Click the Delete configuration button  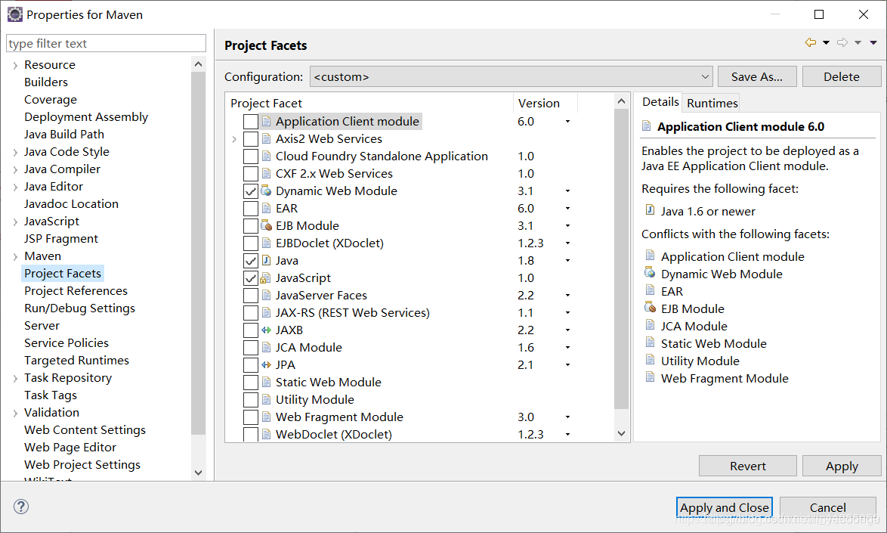pyautogui.click(x=841, y=76)
